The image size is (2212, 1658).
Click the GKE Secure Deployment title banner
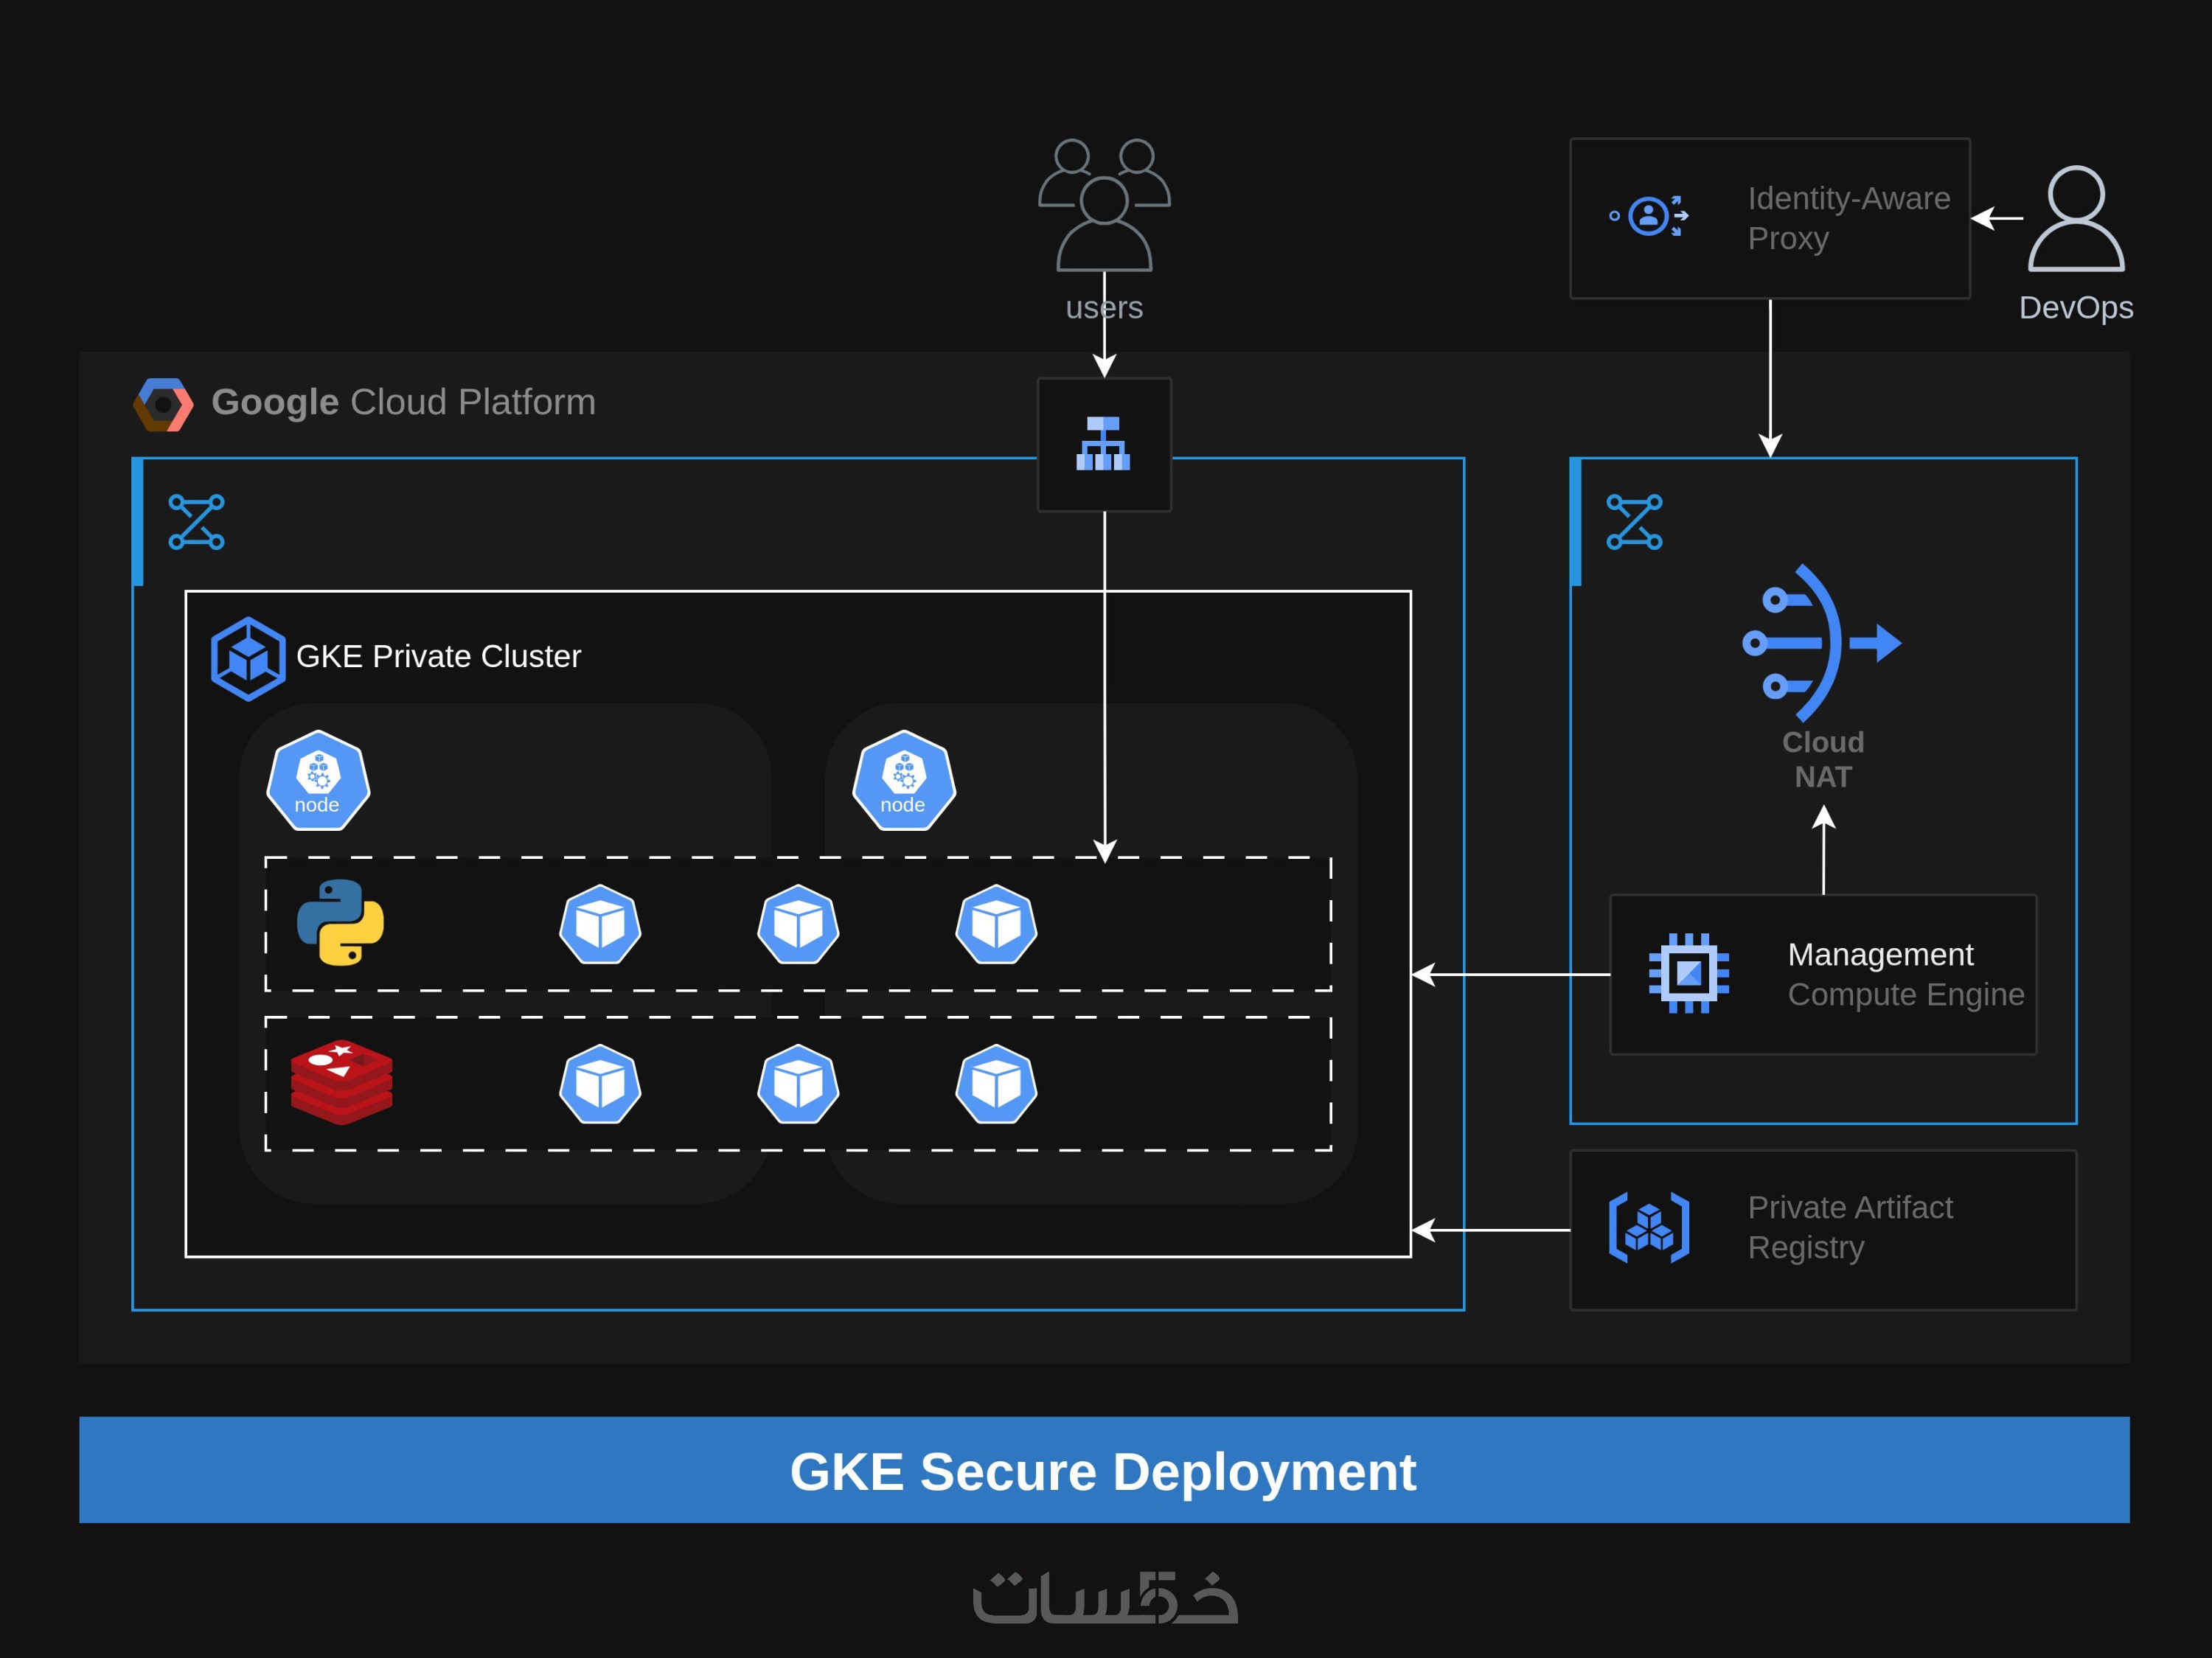pyautogui.click(x=1104, y=1470)
